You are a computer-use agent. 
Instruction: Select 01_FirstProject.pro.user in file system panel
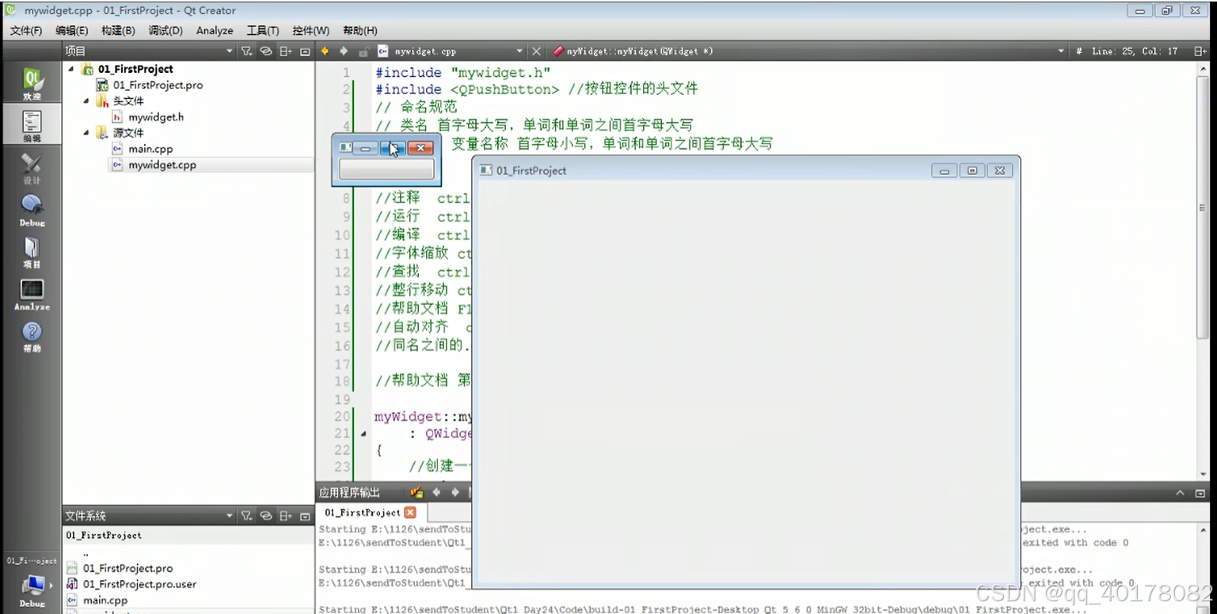pyautogui.click(x=139, y=584)
